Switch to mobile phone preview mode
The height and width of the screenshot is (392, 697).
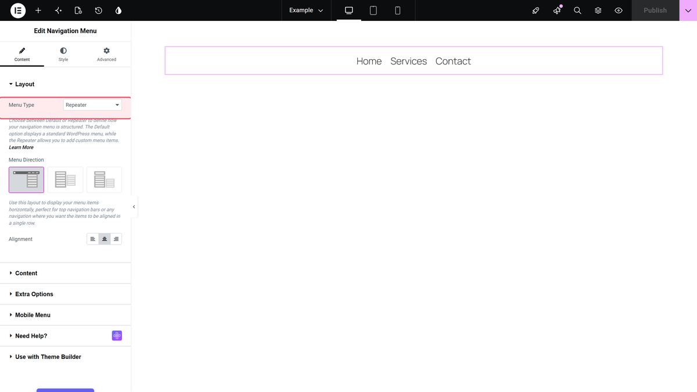398,10
